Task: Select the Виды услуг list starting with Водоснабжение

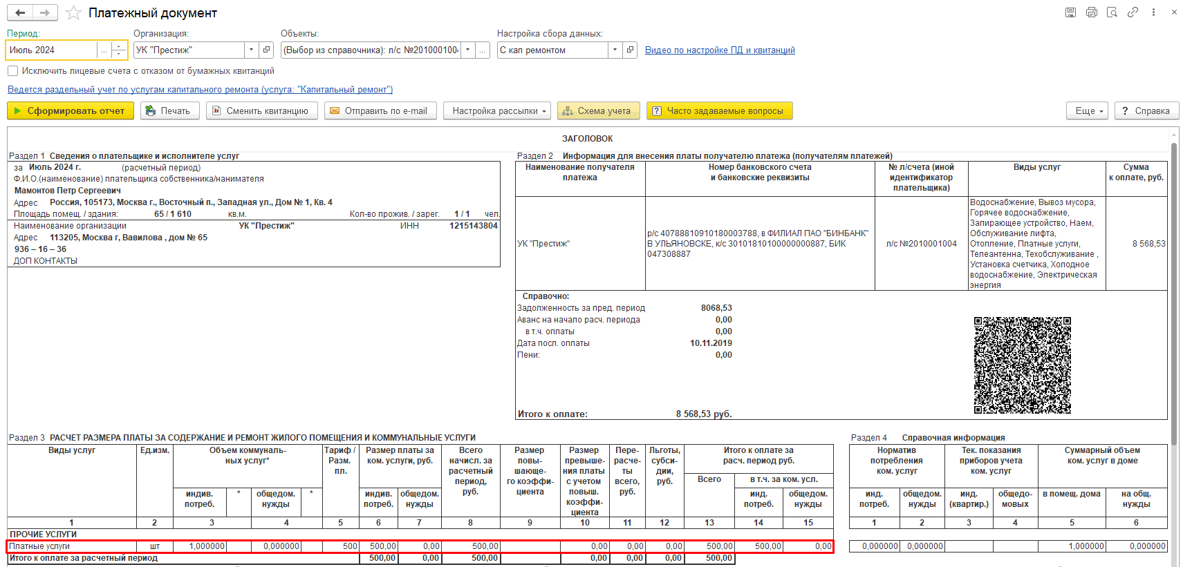Action: (1037, 244)
